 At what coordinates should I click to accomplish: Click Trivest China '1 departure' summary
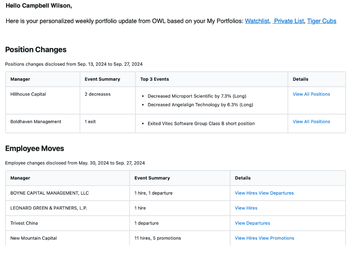146,223
